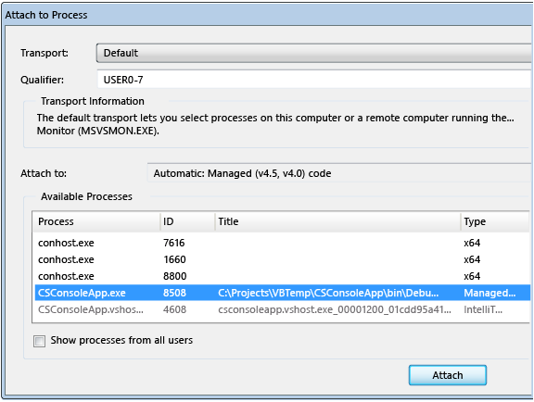This screenshot has width=534, height=402.
Task: Click the ID value 8508
Action: click(174, 293)
